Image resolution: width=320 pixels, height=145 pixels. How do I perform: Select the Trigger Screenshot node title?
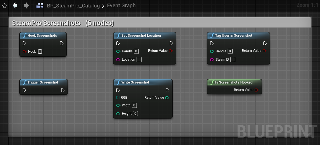[x=43, y=82]
